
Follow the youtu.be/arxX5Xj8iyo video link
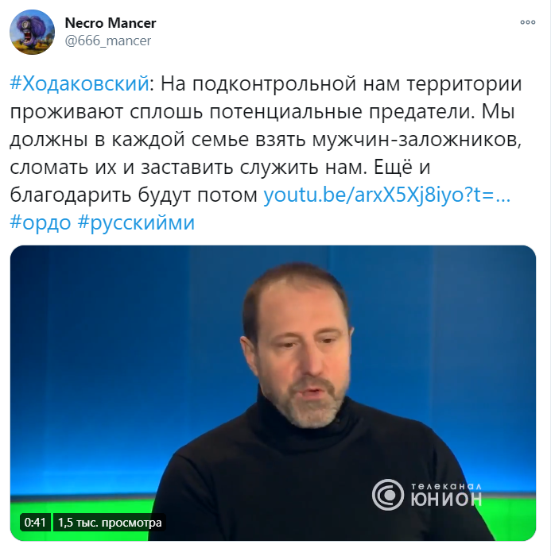[386, 195]
